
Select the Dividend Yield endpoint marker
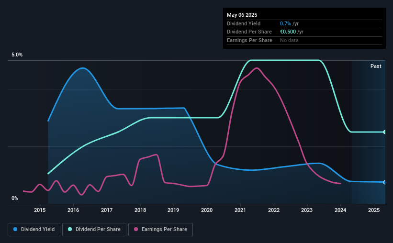click(x=385, y=182)
